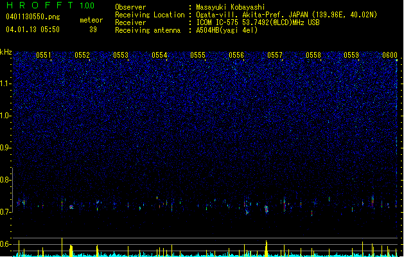Click the 1.0 kHz axis label
This screenshot has width=404, height=257.
tap(6, 116)
